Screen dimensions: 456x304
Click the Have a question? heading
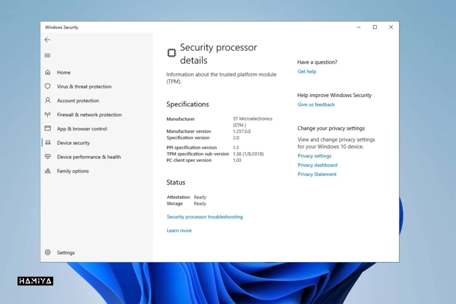[x=317, y=62]
